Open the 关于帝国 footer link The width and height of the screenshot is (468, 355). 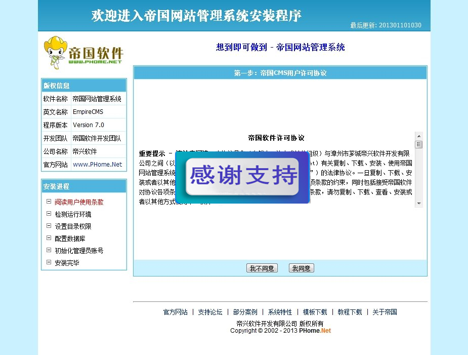click(x=385, y=312)
